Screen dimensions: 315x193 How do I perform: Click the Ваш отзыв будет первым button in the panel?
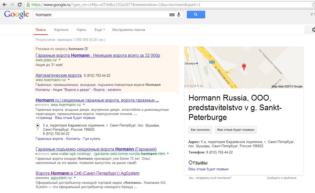[236, 130]
